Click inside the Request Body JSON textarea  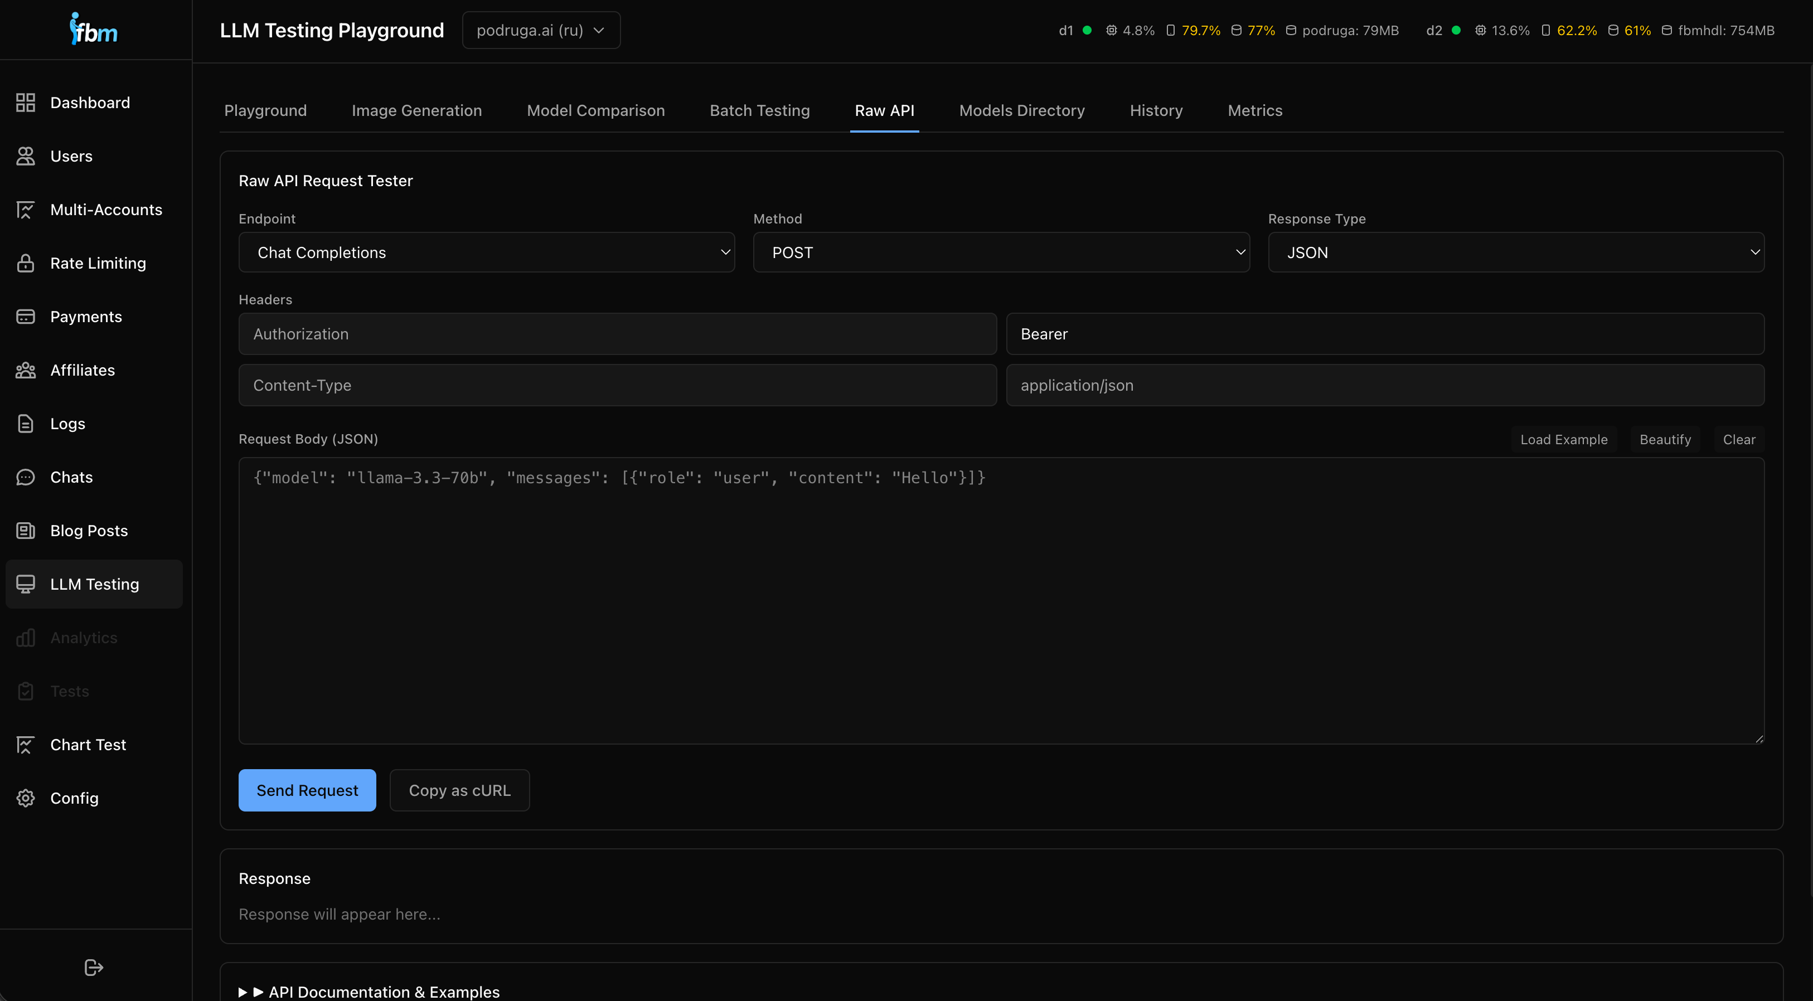point(1001,601)
